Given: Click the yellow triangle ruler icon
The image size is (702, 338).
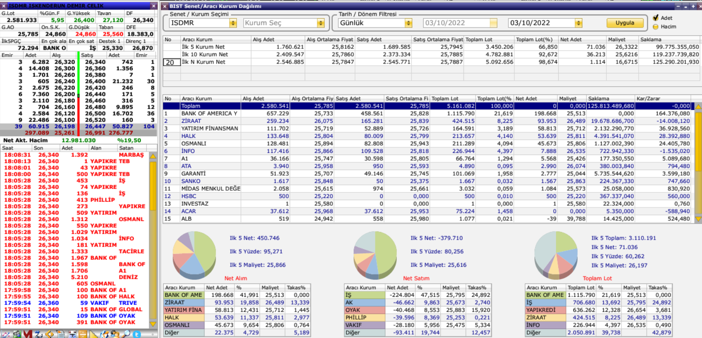Looking at the screenshot, I should [x=93, y=334].
